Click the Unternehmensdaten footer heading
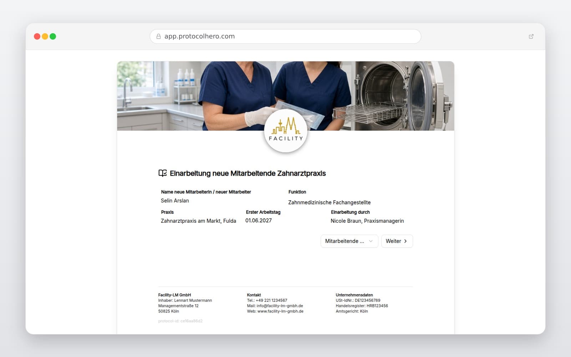 point(354,295)
